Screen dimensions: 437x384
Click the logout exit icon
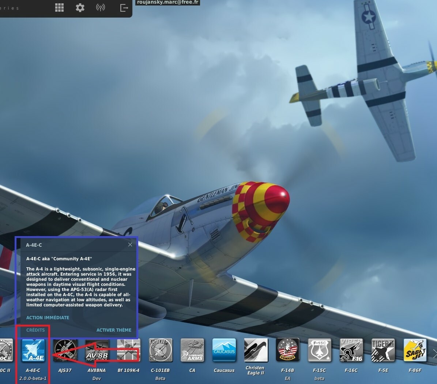point(124,8)
